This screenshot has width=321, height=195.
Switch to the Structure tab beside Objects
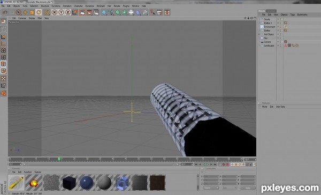[x=271, y=11]
